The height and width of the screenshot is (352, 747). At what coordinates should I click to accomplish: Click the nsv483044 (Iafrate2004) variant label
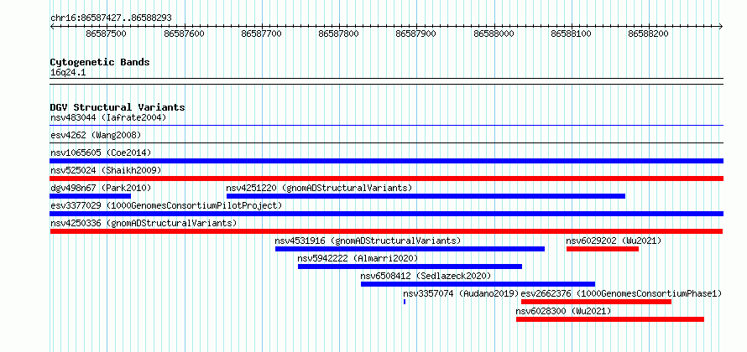tap(108, 117)
